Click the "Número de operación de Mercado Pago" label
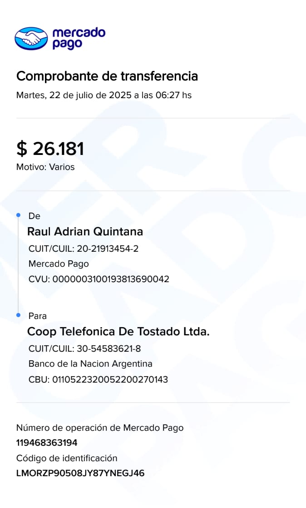The image size is (306, 508). (x=100, y=428)
